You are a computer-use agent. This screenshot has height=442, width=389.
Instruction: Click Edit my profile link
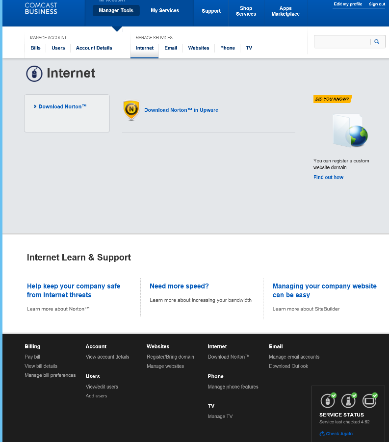click(x=348, y=4)
